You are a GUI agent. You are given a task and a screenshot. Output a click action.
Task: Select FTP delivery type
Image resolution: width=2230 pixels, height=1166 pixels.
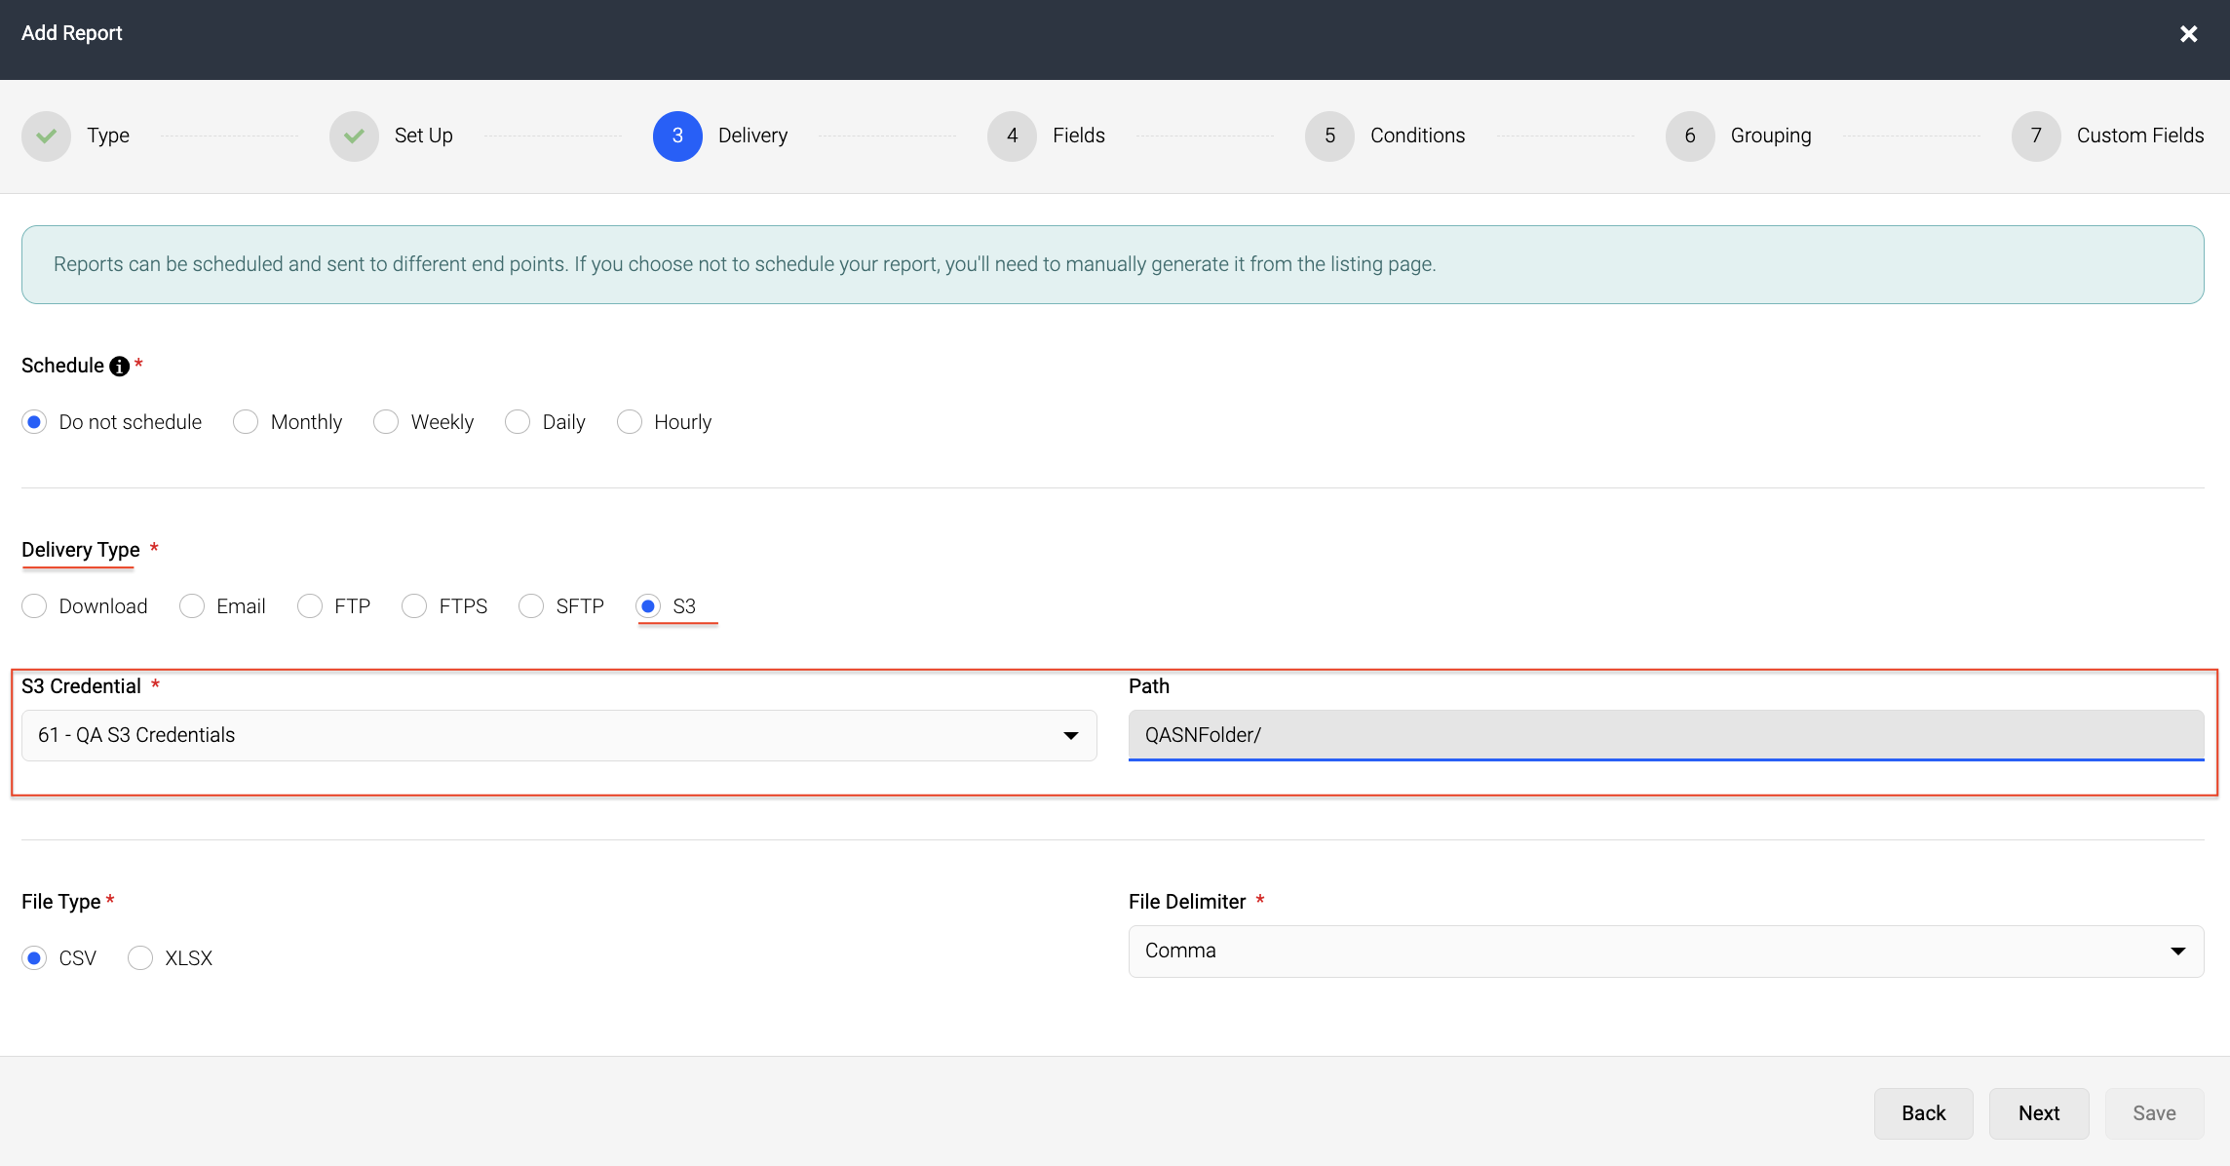point(310,606)
